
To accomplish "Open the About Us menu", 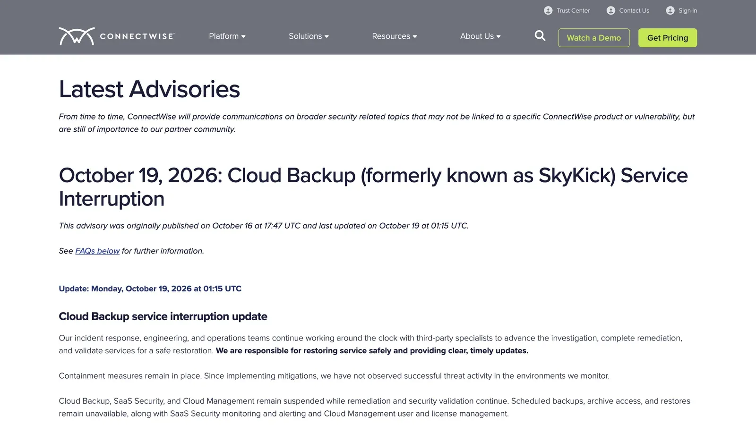I will [481, 36].
